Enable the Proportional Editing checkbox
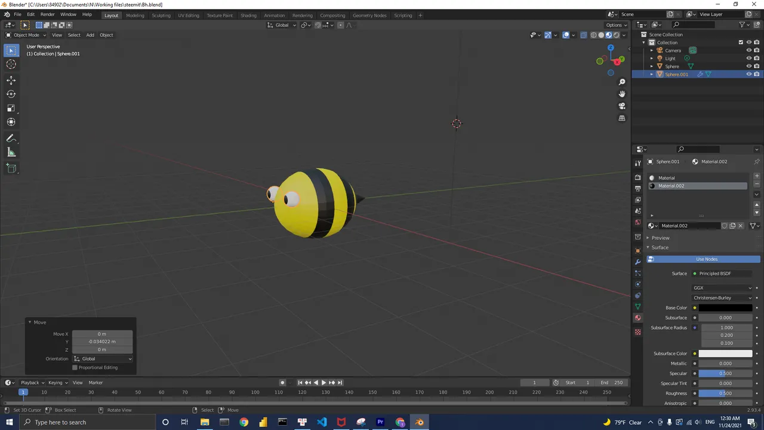764x430 pixels. (75, 367)
